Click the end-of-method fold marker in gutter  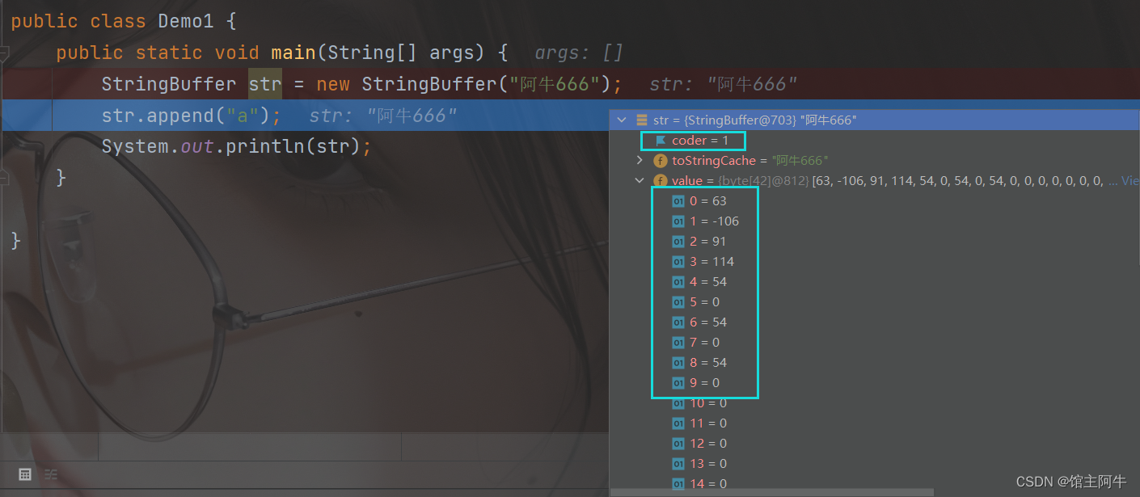(4, 177)
